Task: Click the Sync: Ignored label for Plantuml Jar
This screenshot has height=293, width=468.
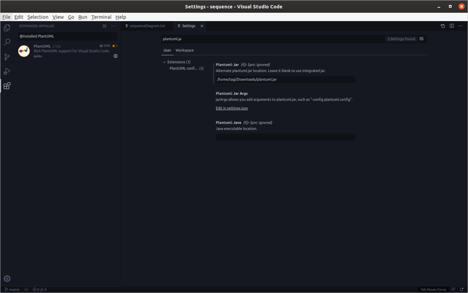Action: coord(255,65)
